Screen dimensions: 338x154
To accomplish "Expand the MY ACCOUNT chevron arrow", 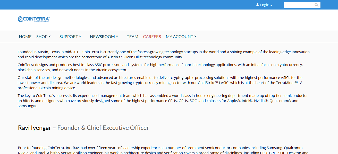I will click(x=195, y=37).
